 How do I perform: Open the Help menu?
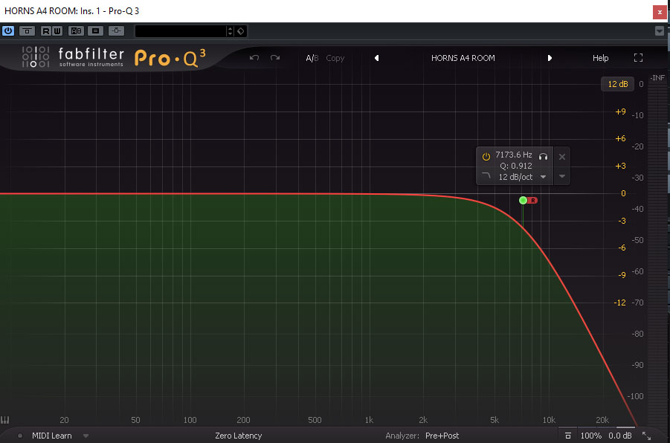pyautogui.click(x=600, y=58)
